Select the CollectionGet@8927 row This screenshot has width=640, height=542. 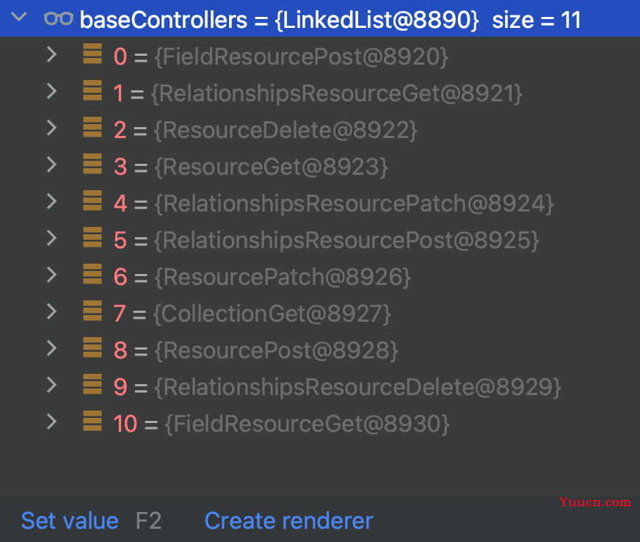[272, 314]
